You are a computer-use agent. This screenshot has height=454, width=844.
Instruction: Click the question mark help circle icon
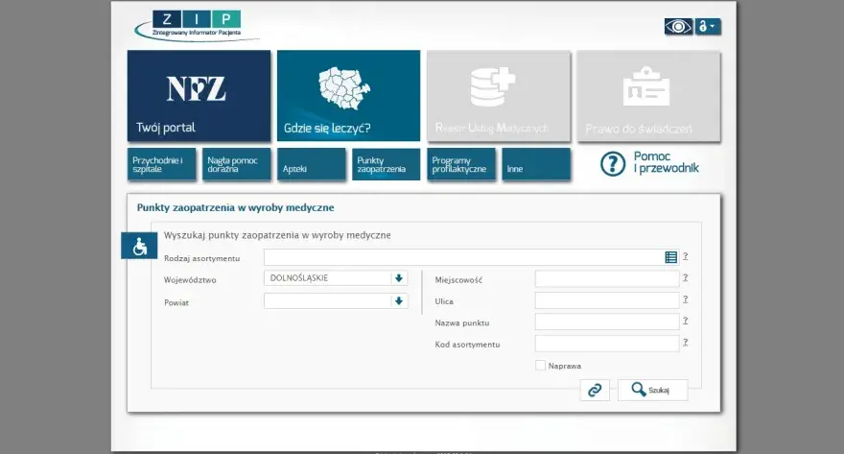point(613,164)
